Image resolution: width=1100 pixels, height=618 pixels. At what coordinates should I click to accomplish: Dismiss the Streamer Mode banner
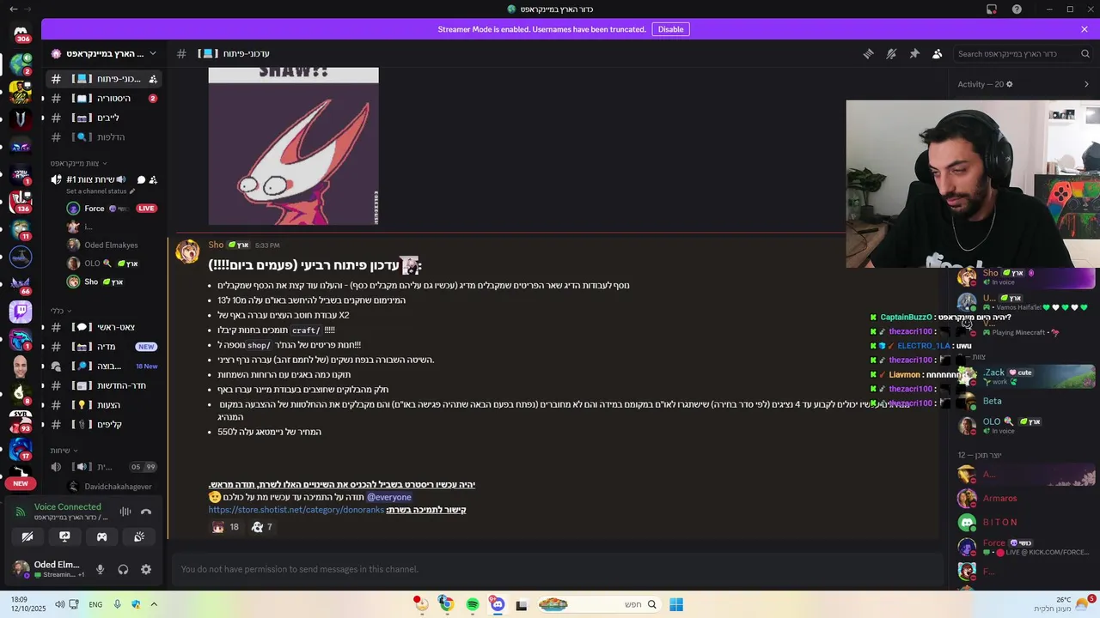click(x=1085, y=29)
